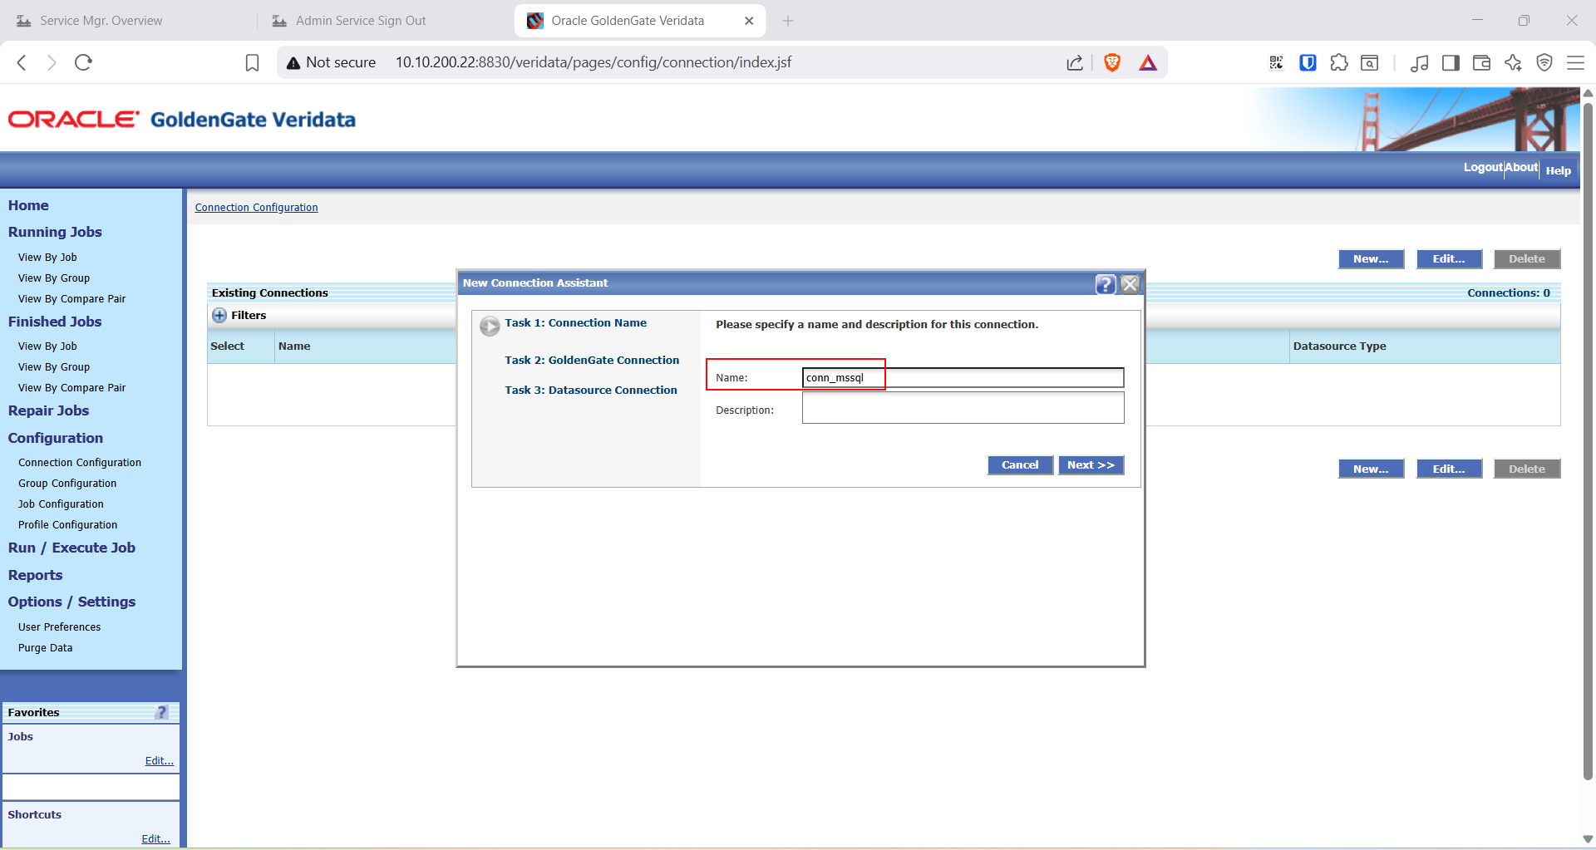Open Job Configuration in sidebar
This screenshot has width=1596, height=850.
[x=61, y=504]
